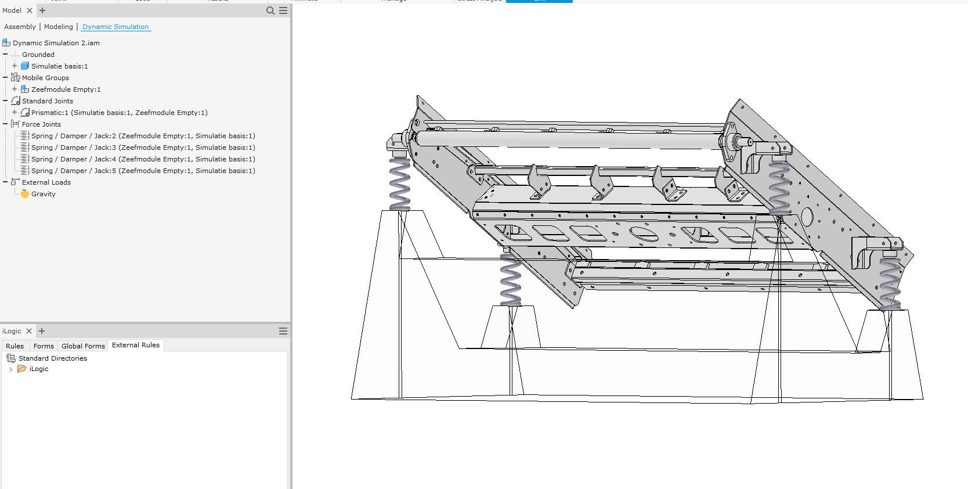Switch to the Rules tab

[x=15, y=346]
